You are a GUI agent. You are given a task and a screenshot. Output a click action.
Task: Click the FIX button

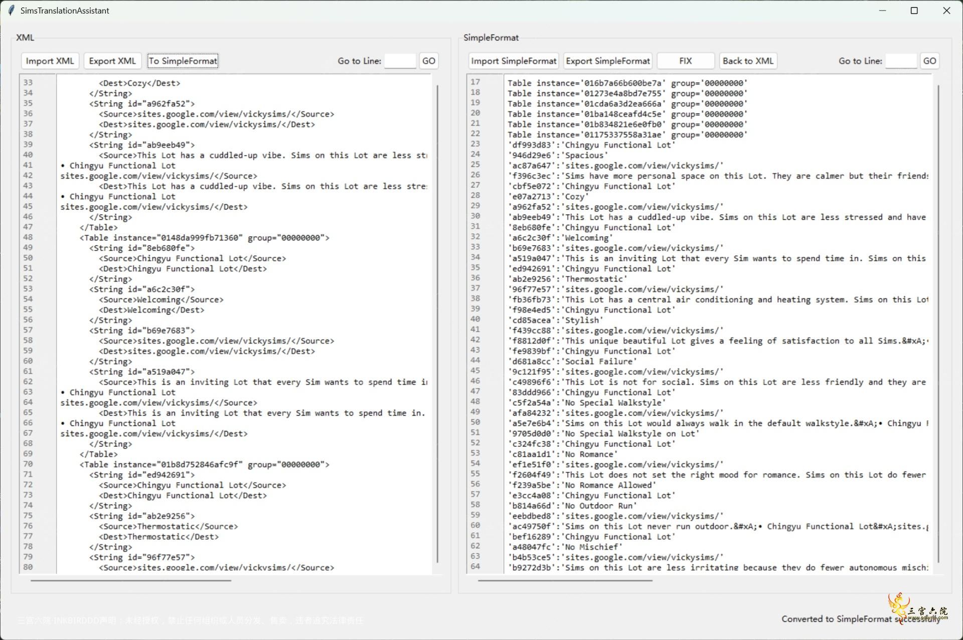(x=686, y=61)
